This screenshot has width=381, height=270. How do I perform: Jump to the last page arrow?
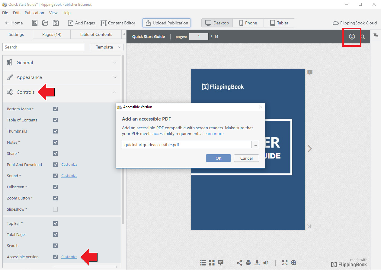tap(309, 226)
